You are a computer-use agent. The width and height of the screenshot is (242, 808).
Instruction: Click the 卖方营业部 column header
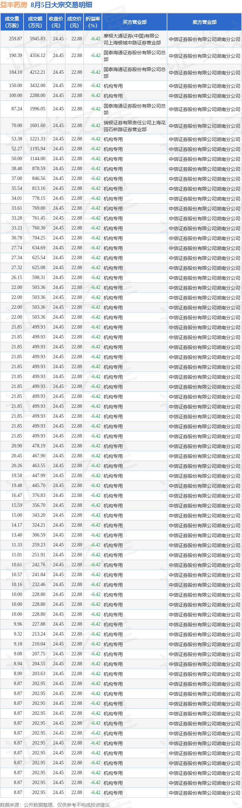[x=204, y=22]
